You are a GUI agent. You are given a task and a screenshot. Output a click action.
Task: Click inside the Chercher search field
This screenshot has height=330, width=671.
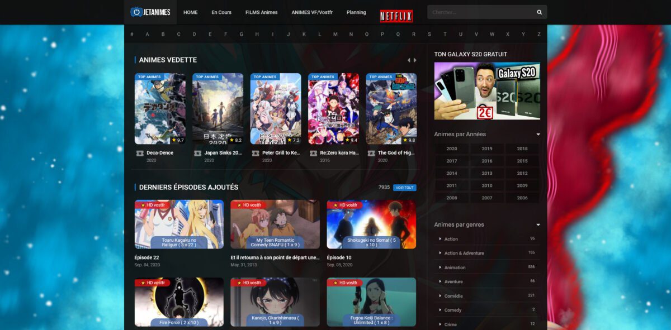tap(481, 12)
